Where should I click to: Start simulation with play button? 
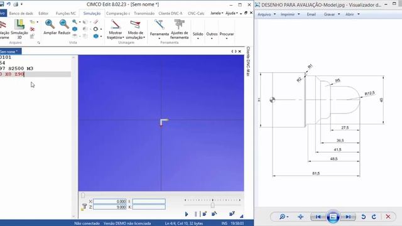pos(187,214)
